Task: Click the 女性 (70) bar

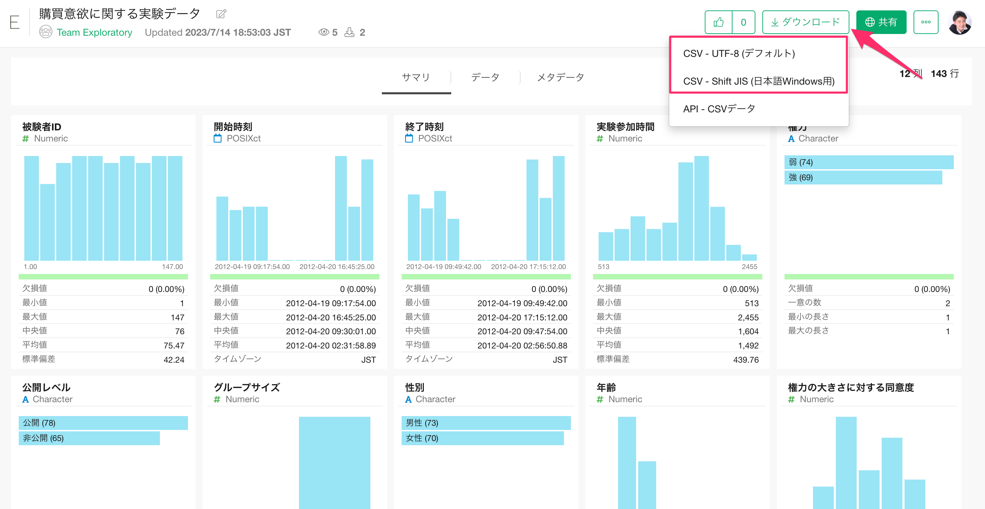Action: 482,438
